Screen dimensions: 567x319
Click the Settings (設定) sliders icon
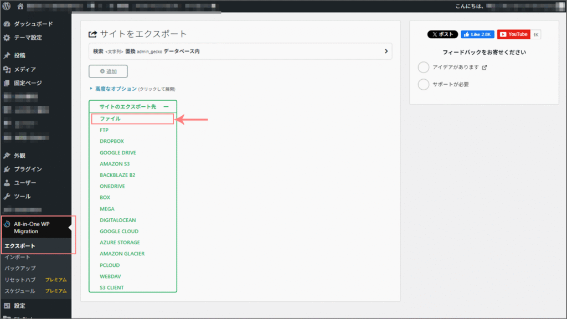tap(7, 306)
